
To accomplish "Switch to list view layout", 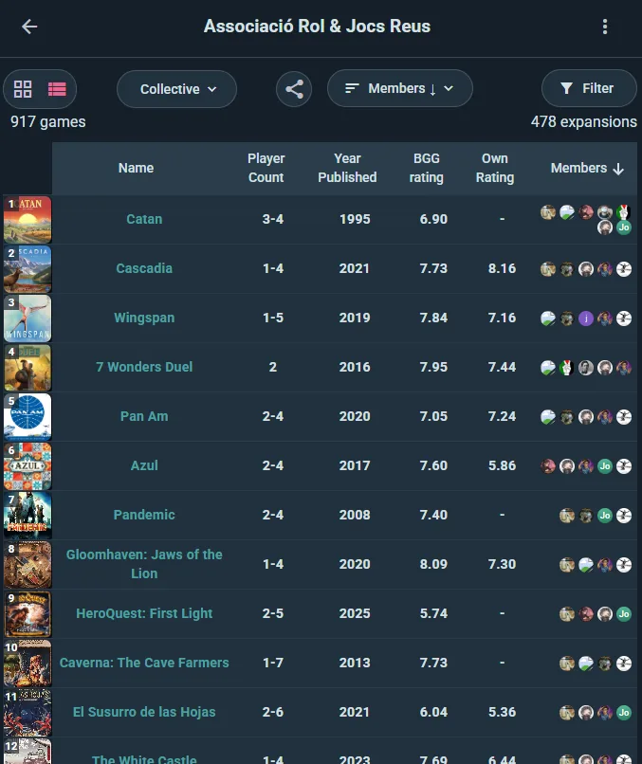I will 57,89.
